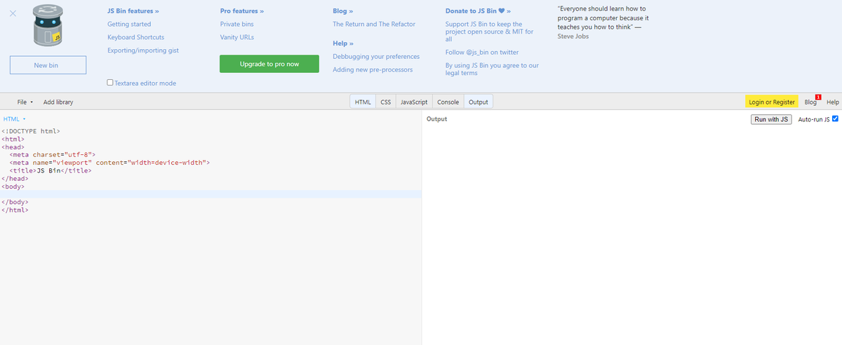Open the JS Bin features heading link

point(133,11)
